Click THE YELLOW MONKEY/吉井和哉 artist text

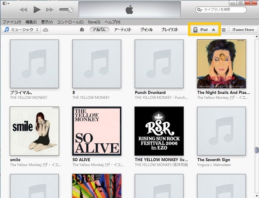(x=161, y=165)
